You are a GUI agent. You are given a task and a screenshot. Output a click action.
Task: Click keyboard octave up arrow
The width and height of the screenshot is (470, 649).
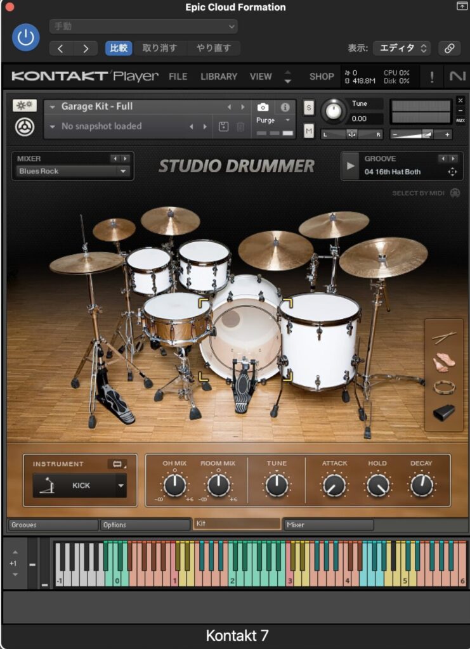point(15,553)
